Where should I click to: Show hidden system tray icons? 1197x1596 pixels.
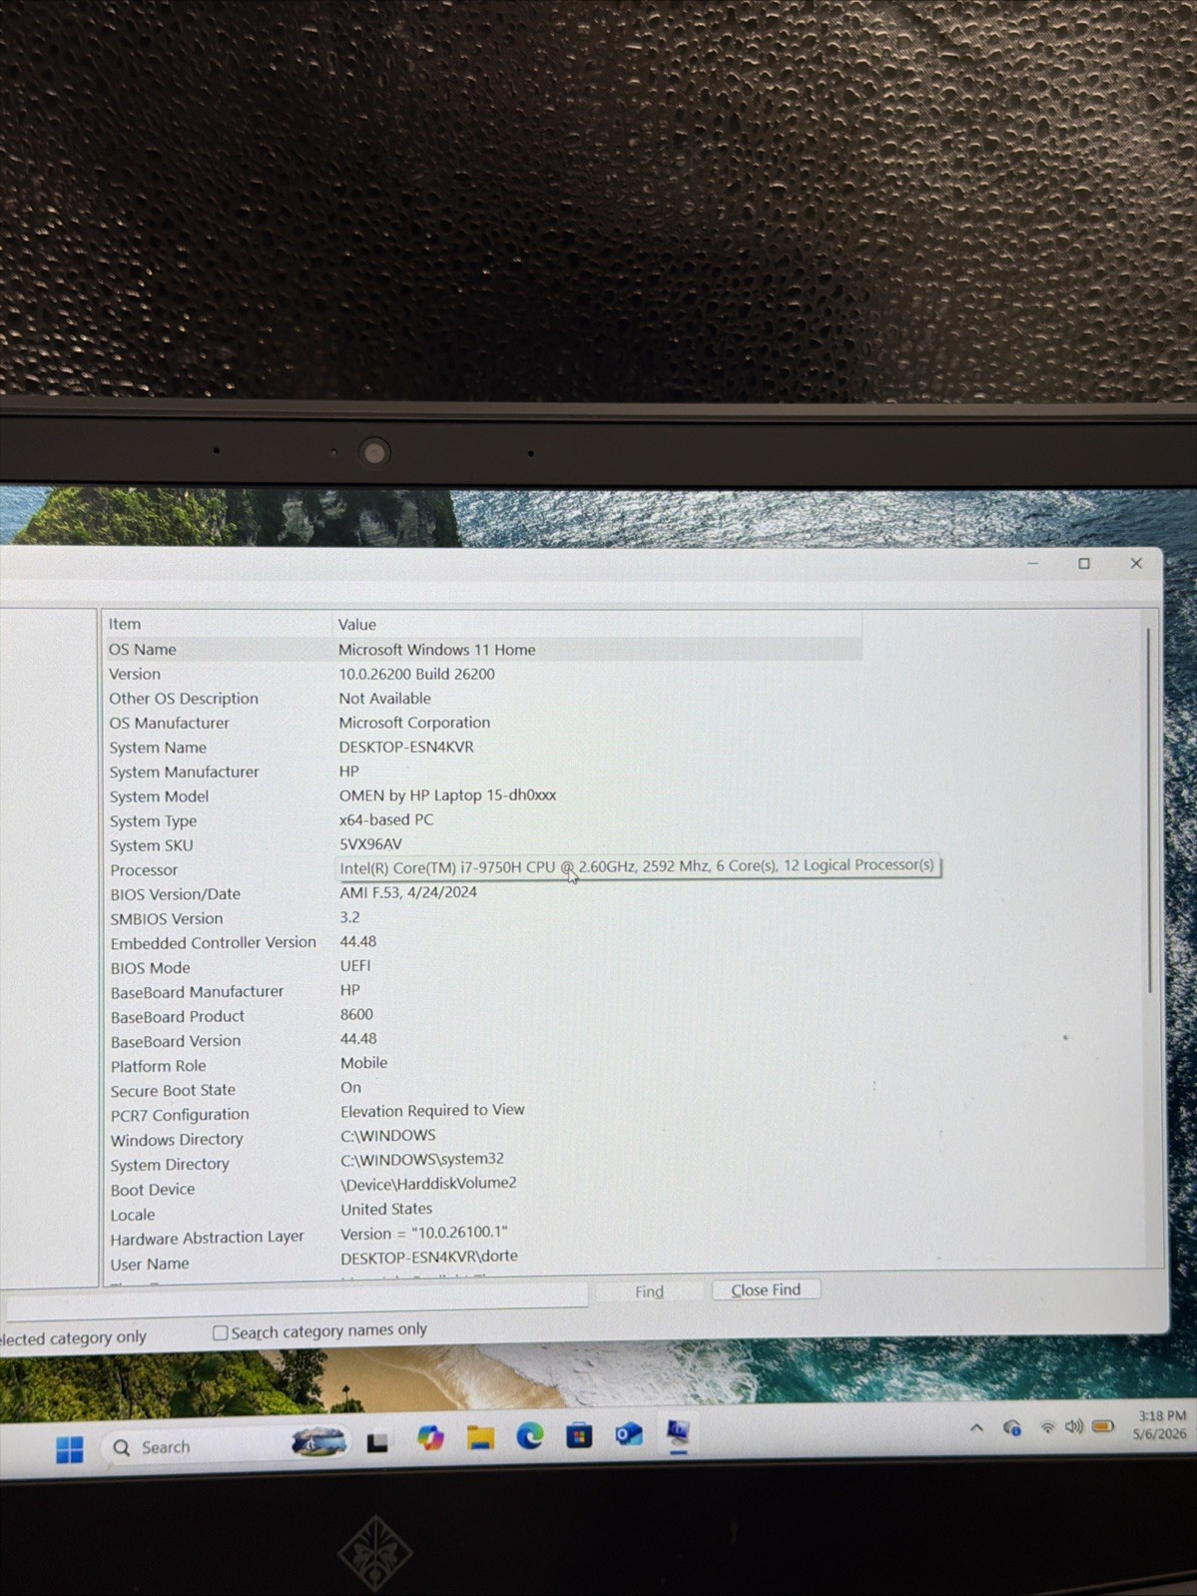point(976,1428)
